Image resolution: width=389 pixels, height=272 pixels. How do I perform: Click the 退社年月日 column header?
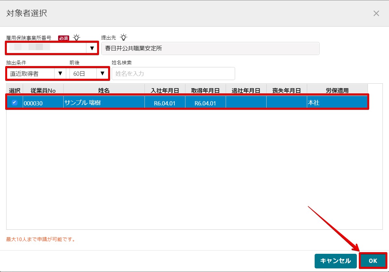(x=246, y=90)
